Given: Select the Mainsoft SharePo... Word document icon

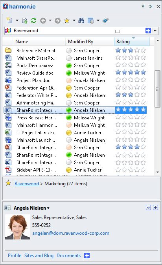Looking at the screenshot, I should 8,58.
